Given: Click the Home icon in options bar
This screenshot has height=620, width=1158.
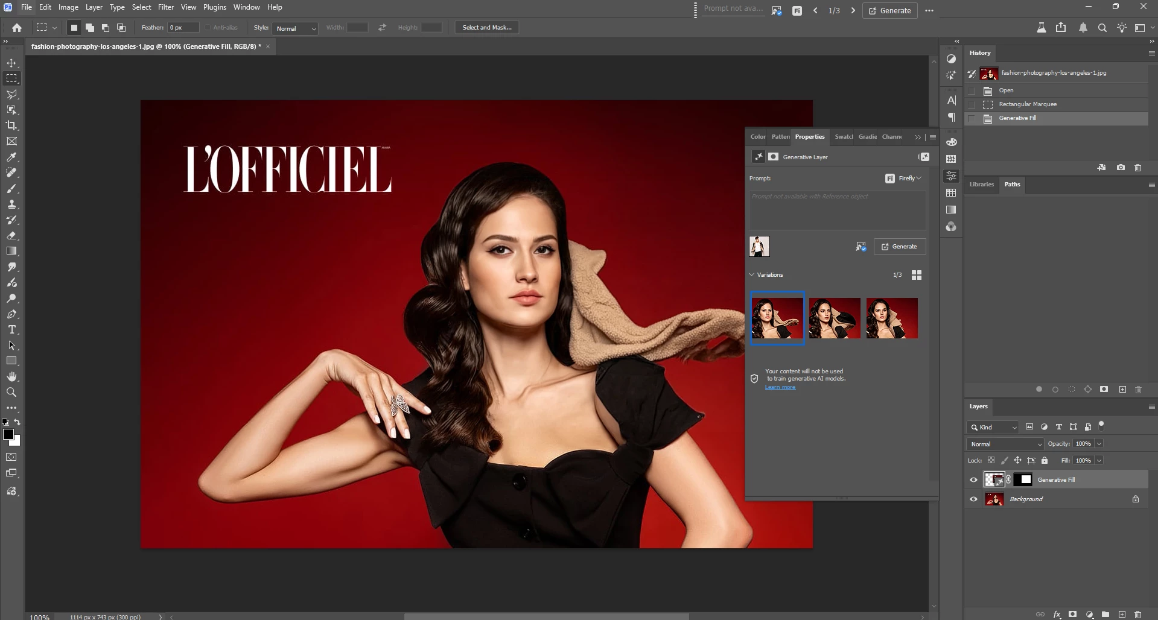Looking at the screenshot, I should [17, 28].
